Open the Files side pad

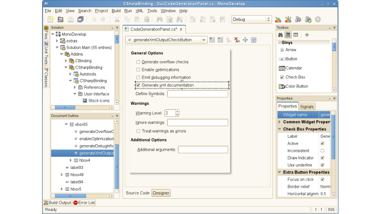(46, 33)
